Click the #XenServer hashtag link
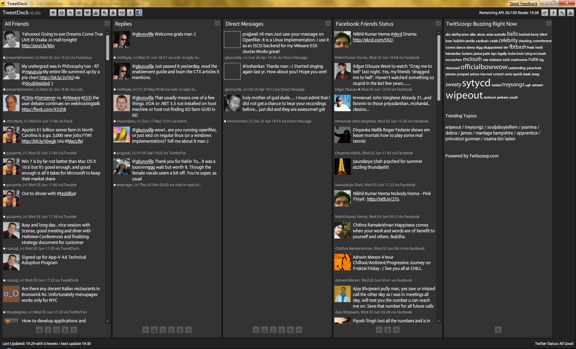Image resolution: width=576 pixels, height=349 pixels. point(45,98)
